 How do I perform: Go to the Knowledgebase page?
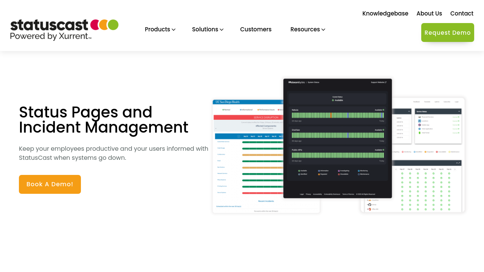point(385,14)
